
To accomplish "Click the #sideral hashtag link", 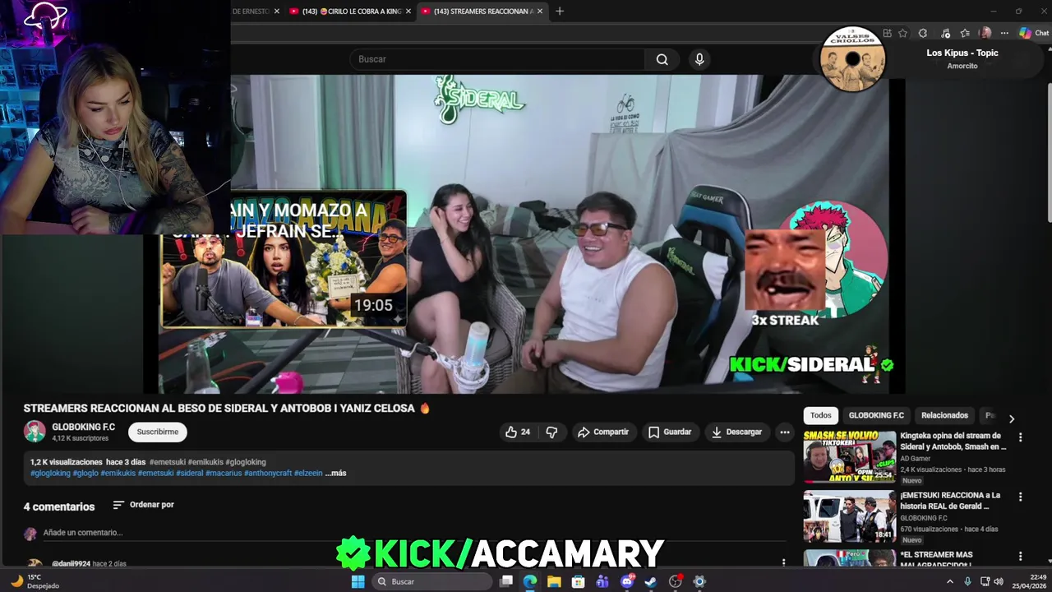I will (x=189, y=474).
